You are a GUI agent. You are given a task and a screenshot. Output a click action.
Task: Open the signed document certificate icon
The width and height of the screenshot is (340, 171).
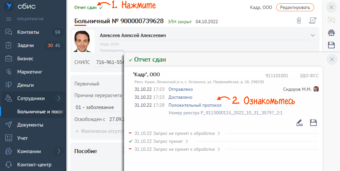(312, 21)
